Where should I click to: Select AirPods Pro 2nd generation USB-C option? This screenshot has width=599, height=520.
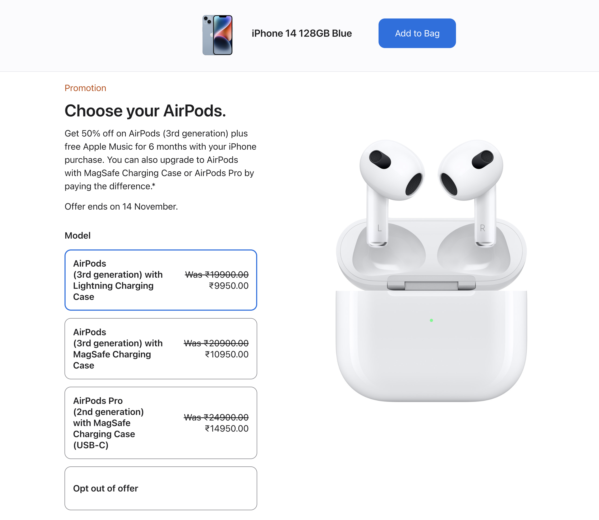click(x=161, y=423)
